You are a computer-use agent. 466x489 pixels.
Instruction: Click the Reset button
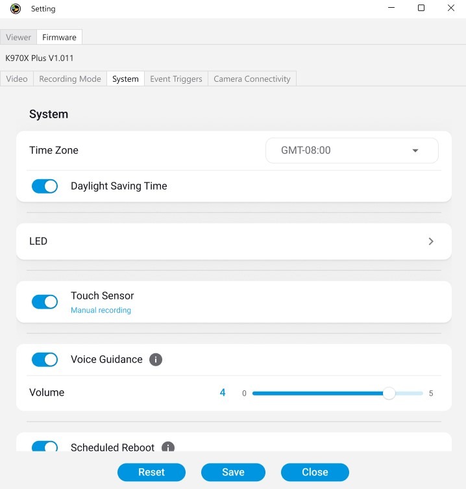[151, 472]
